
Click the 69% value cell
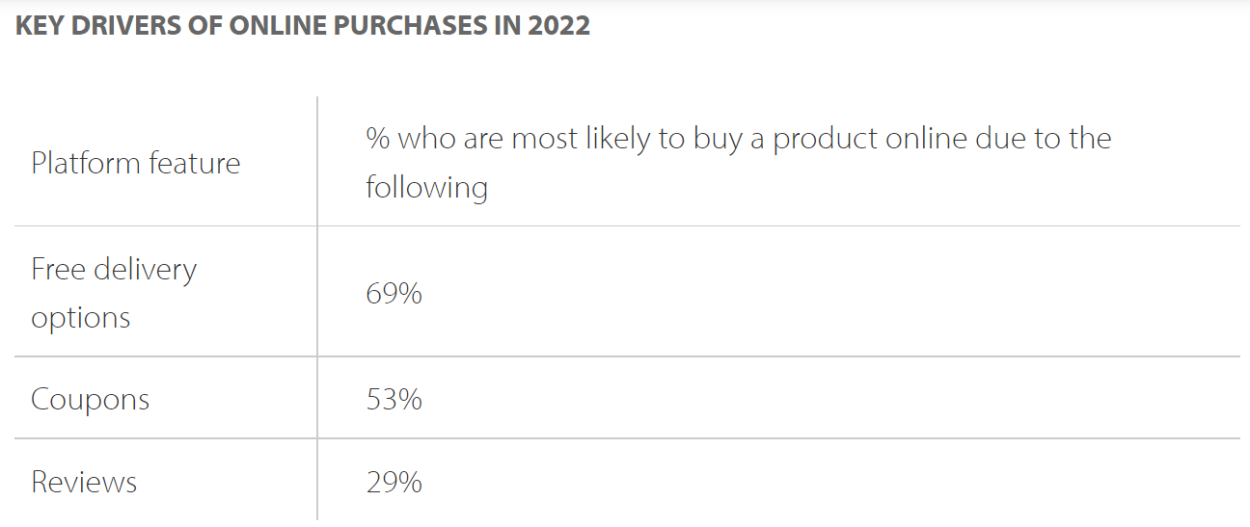click(394, 293)
